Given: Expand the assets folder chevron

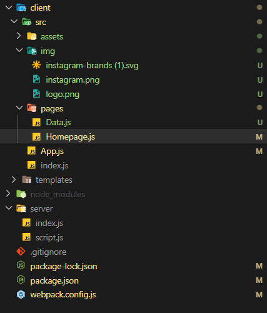Looking at the screenshot, I should click(19, 36).
